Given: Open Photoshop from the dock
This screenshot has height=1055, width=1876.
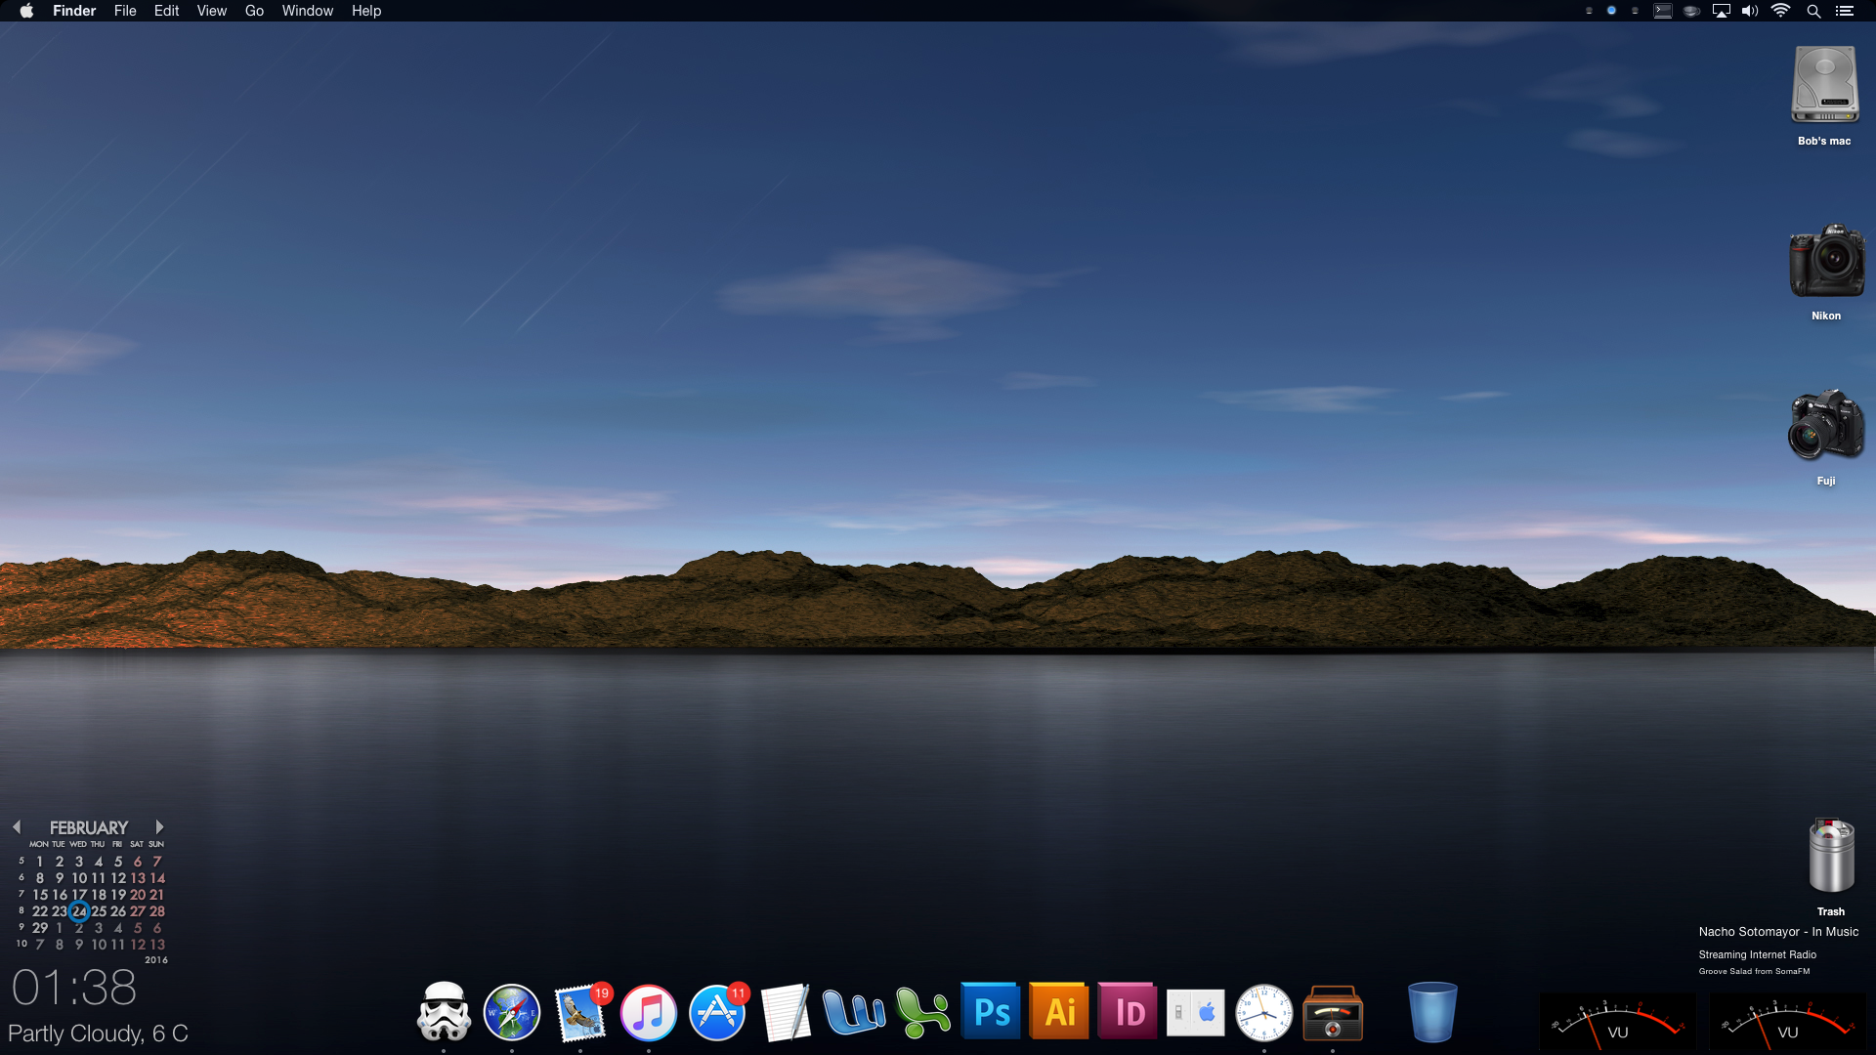Looking at the screenshot, I should click(991, 1012).
